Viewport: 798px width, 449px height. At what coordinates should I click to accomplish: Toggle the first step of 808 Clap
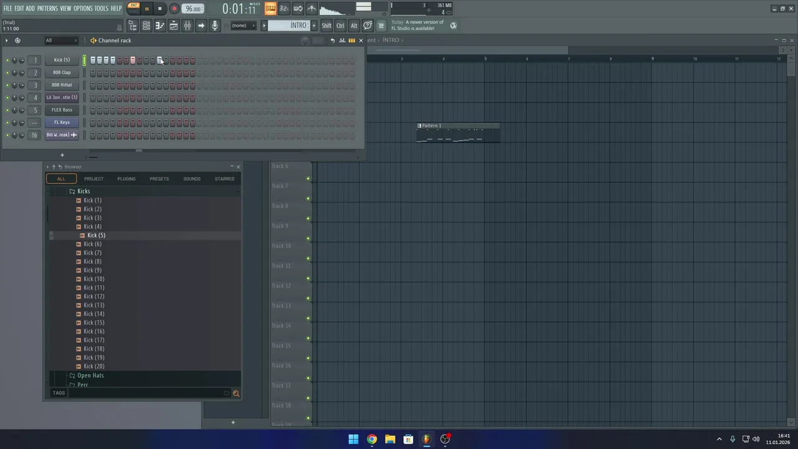pyautogui.click(x=93, y=73)
